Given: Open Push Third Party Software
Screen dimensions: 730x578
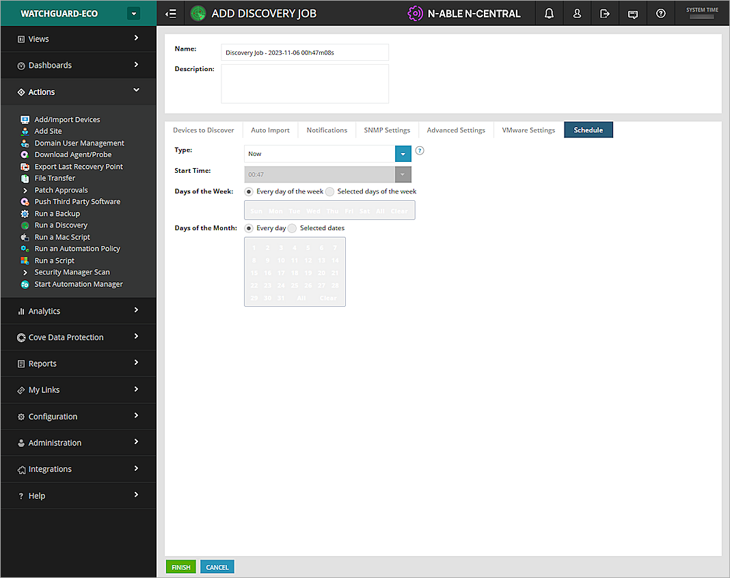Looking at the screenshot, I should [x=77, y=201].
